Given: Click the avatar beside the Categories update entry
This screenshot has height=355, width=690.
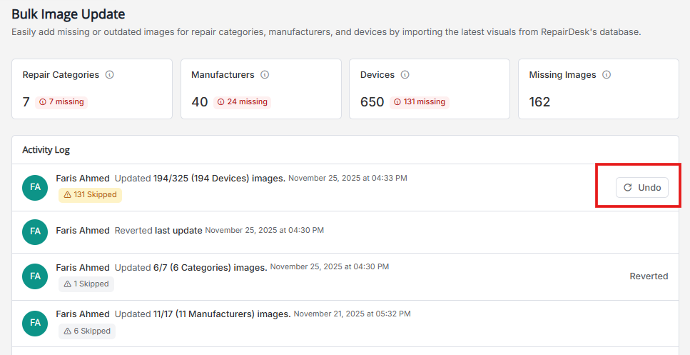Looking at the screenshot, I should [x=35, y=276].
